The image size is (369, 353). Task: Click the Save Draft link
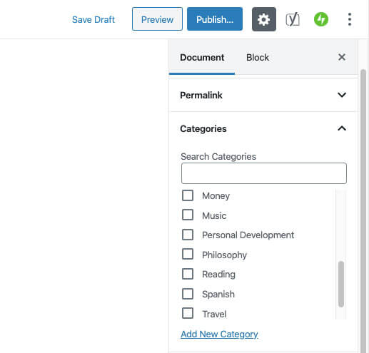click(93, 19)
